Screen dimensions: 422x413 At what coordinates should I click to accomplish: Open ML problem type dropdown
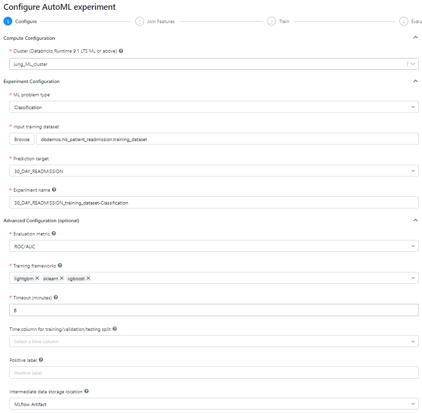[x=213, y=107]
